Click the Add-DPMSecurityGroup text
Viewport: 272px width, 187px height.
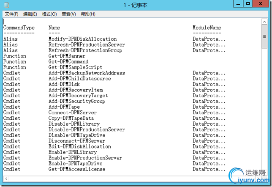click(x=77, y=101)
